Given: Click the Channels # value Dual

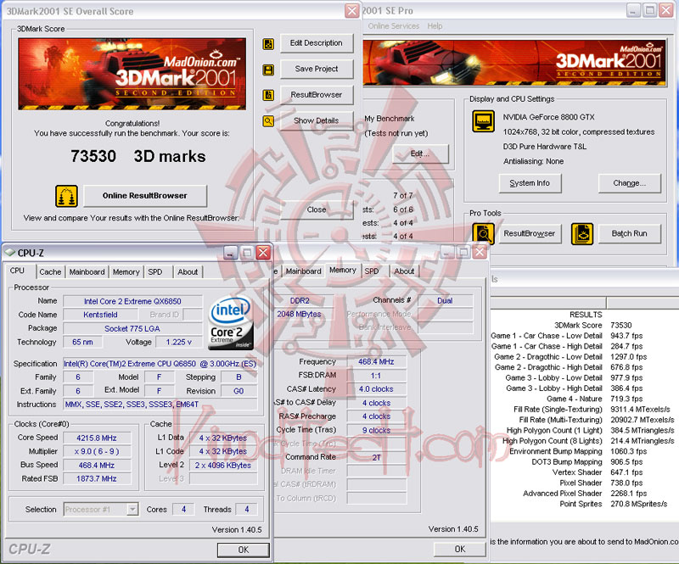Looking at the screenshot, I should pos(445,301).
